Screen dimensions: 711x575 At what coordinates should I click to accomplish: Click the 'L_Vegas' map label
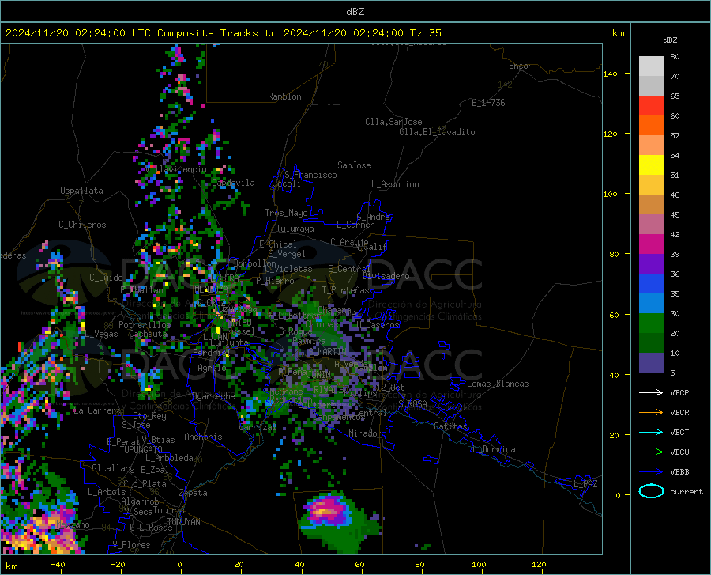(x=101, y=334)
